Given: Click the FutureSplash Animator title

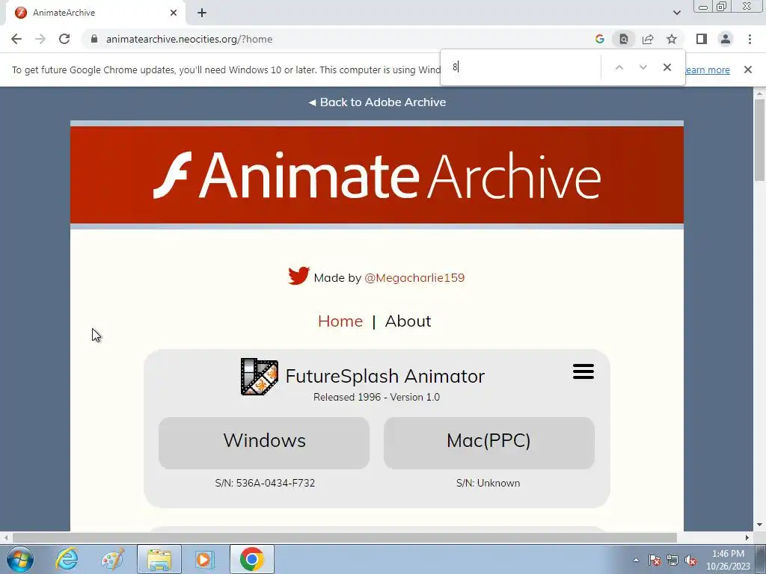Looking at the screenshot, I should [x=385, y=377].
